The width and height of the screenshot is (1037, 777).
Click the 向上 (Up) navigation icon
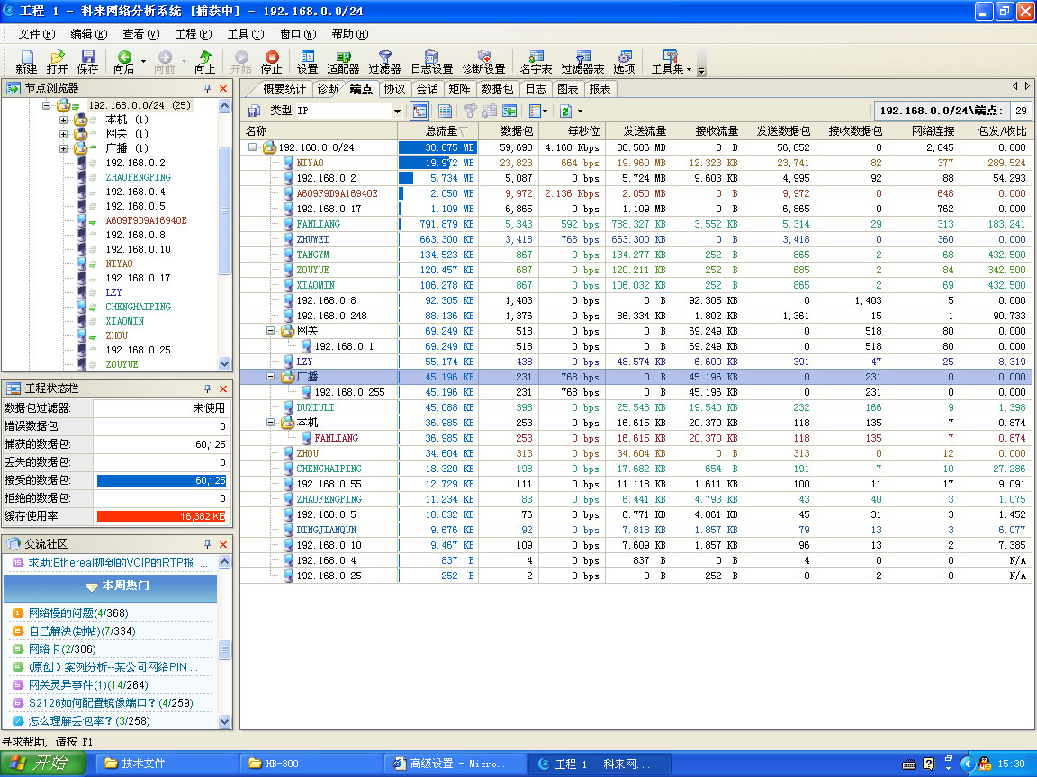[x=205, y=61]
